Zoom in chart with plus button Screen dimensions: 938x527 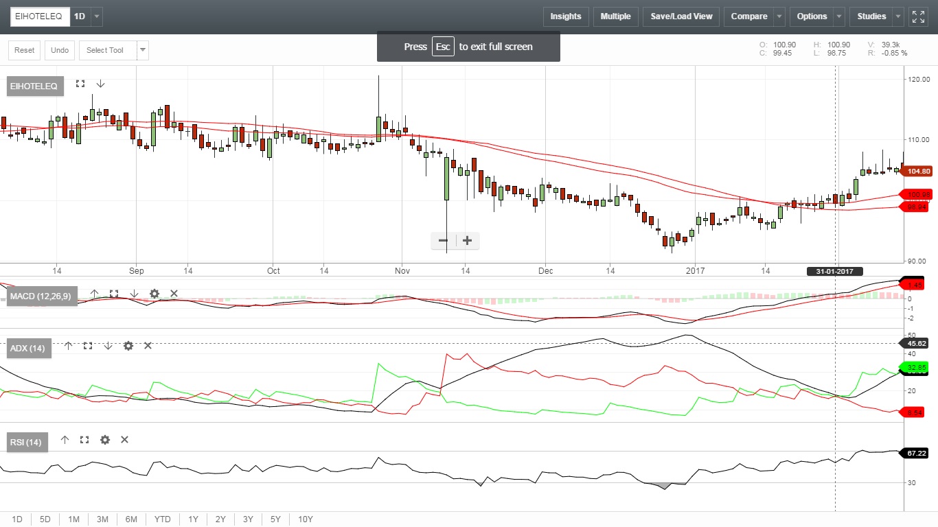468,240
